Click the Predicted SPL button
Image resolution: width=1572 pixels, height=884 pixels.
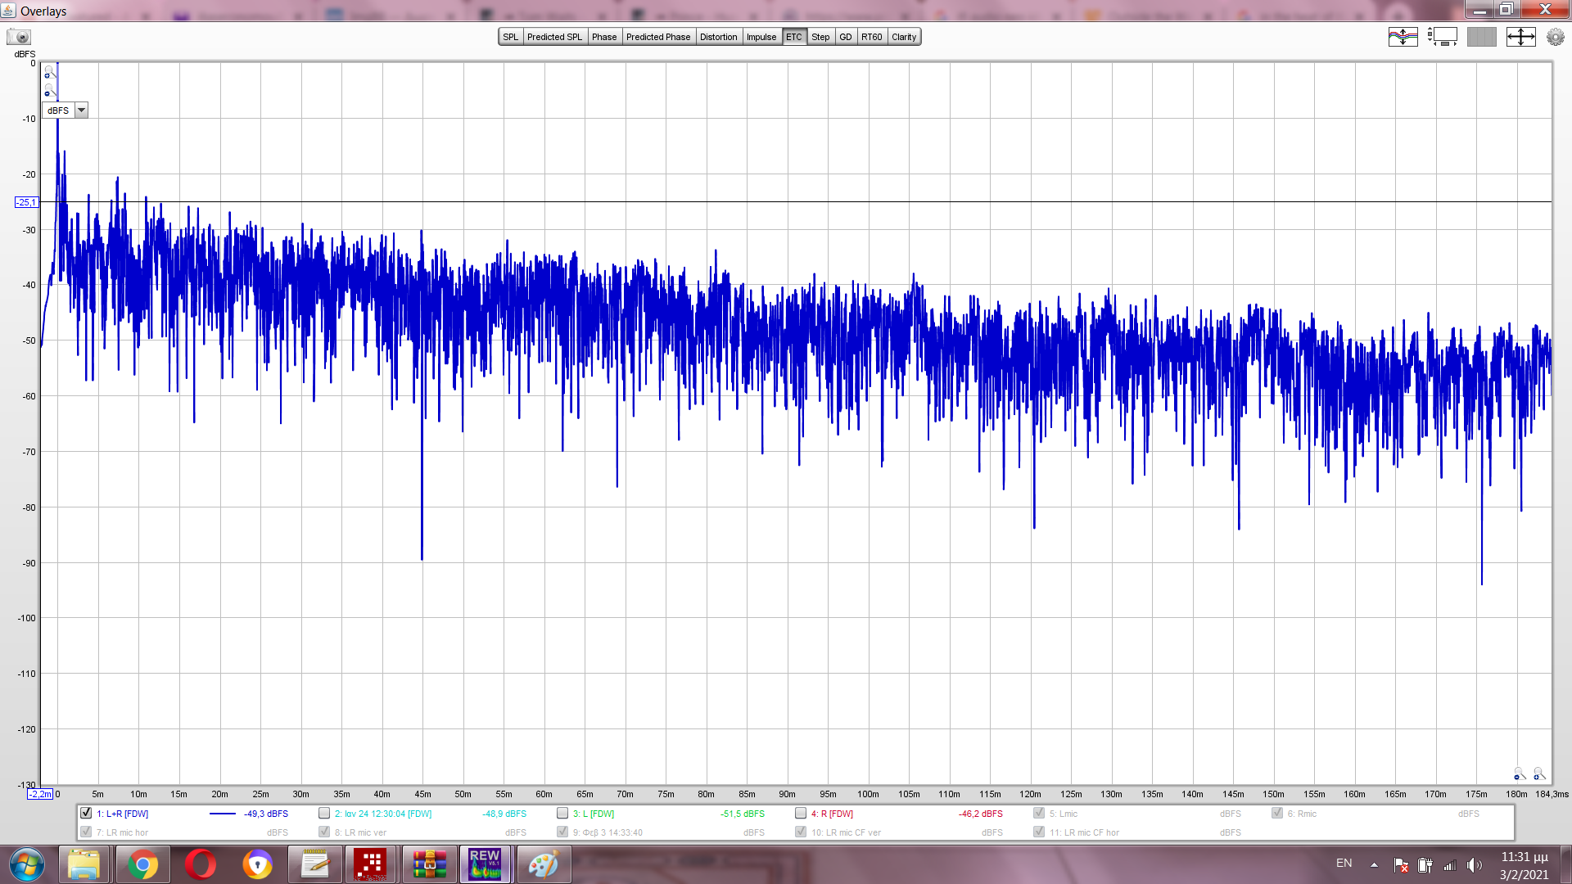tap(554, 37)
